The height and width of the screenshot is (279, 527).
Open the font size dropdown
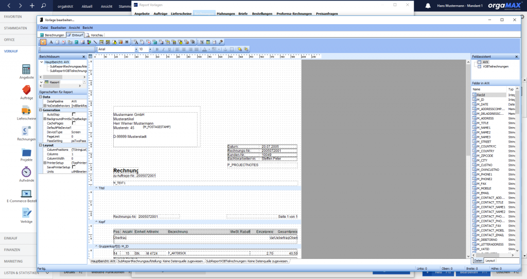click(150, 49)
